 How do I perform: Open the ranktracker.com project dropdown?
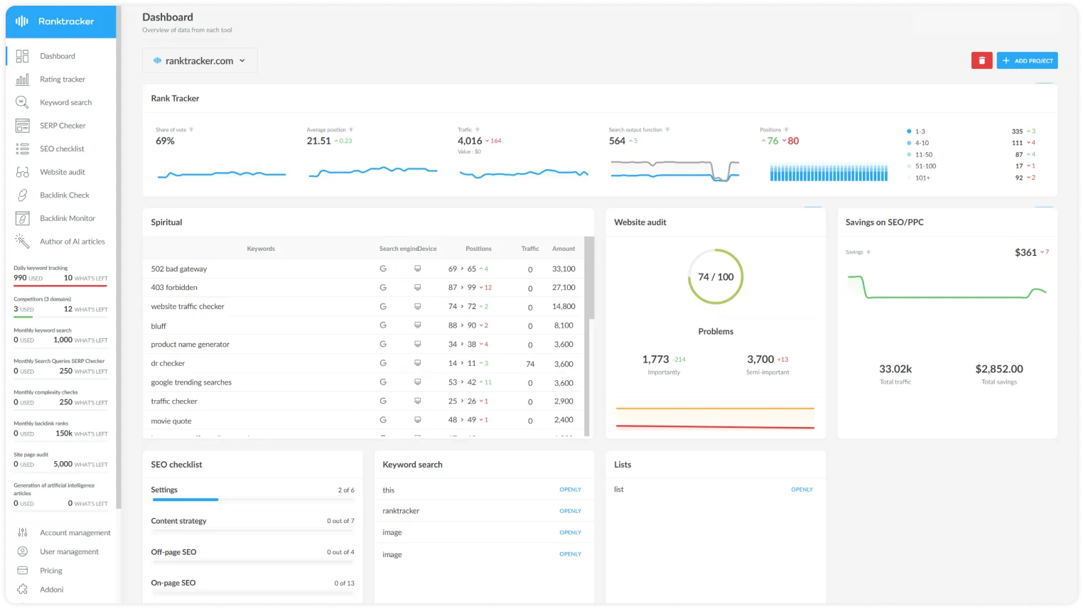click(x=200, y=60)
